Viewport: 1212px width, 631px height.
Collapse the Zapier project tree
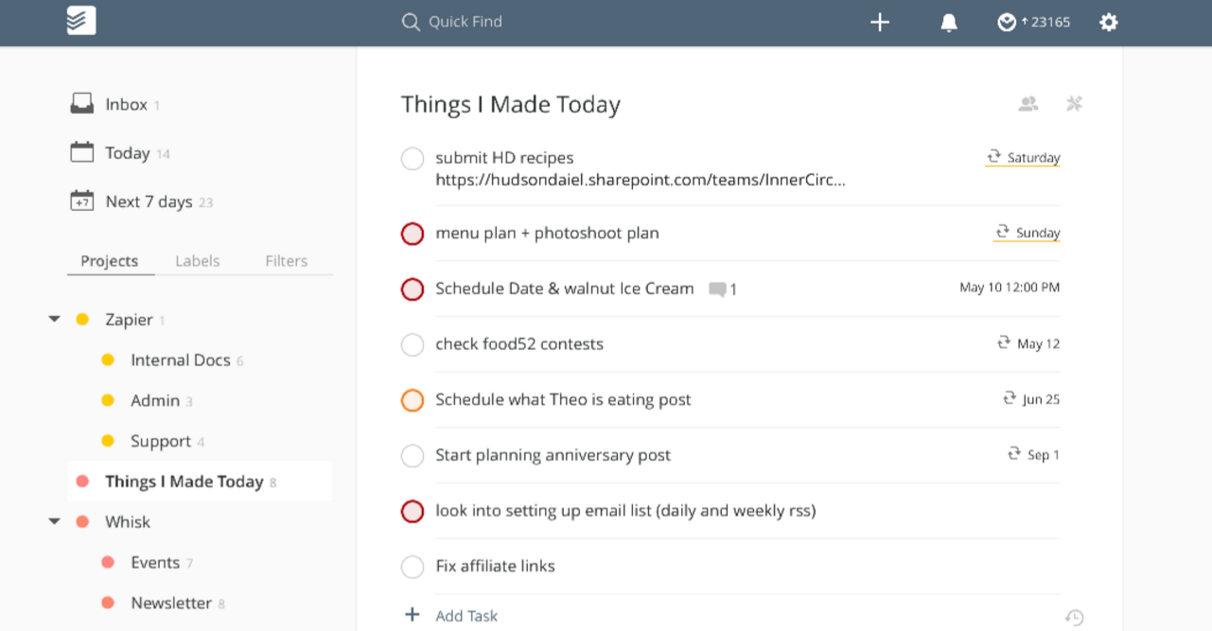(x=55, y=320)
